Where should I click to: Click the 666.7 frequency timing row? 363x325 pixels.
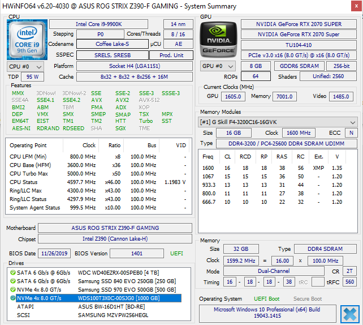pos(273,202)
